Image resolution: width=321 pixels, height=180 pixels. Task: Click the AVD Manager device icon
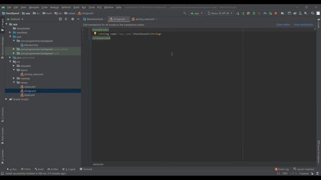300,13
